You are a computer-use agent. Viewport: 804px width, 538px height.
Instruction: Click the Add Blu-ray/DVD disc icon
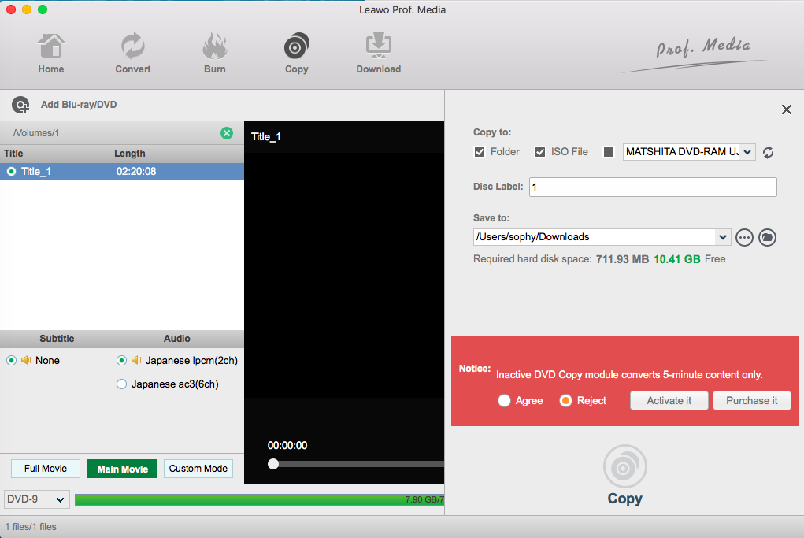tap(20, 105)
